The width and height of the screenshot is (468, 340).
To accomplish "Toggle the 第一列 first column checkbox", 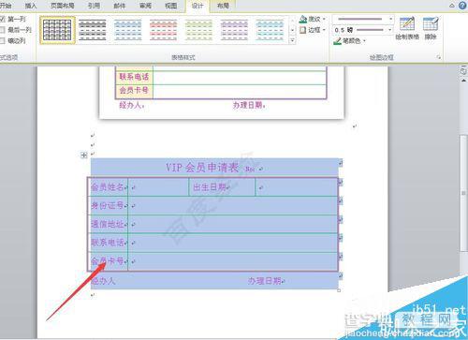I will 3,19.
